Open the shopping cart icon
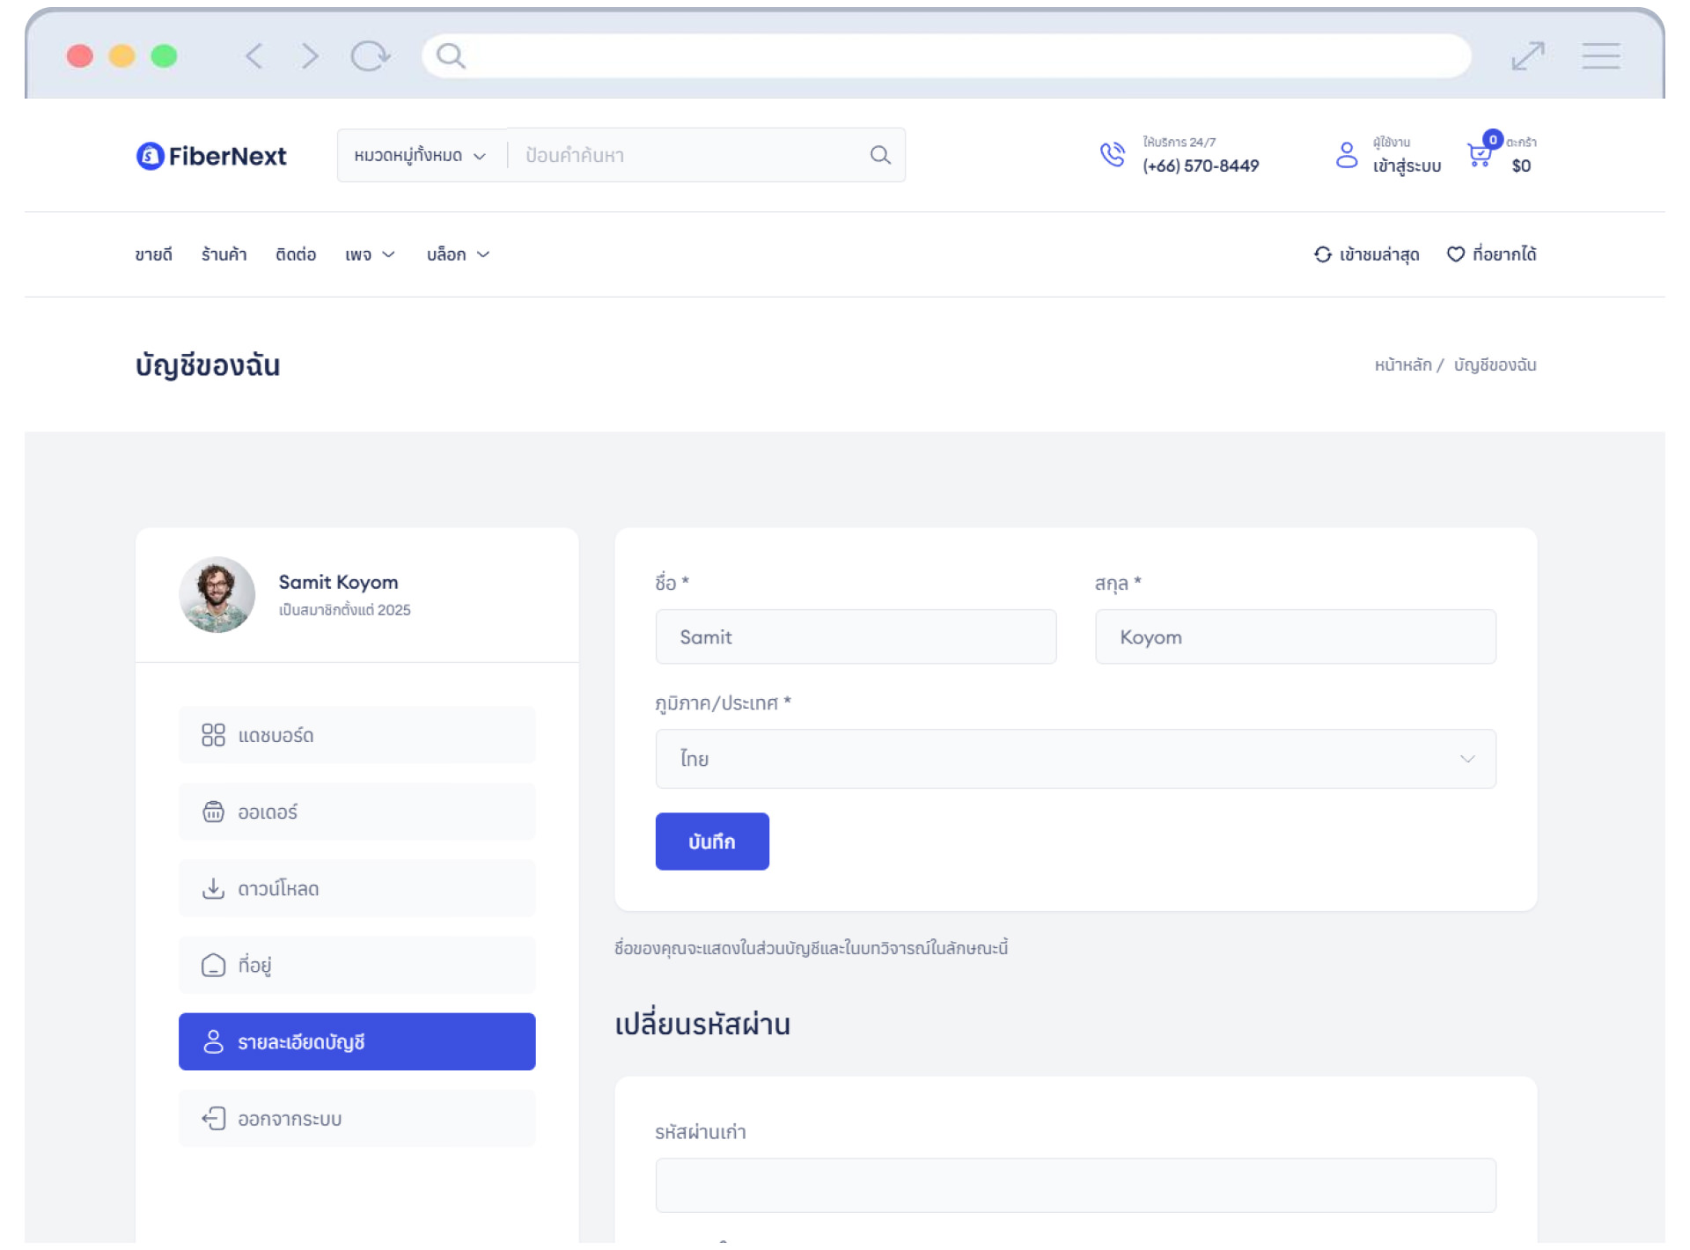 (x=1480, y=155)
